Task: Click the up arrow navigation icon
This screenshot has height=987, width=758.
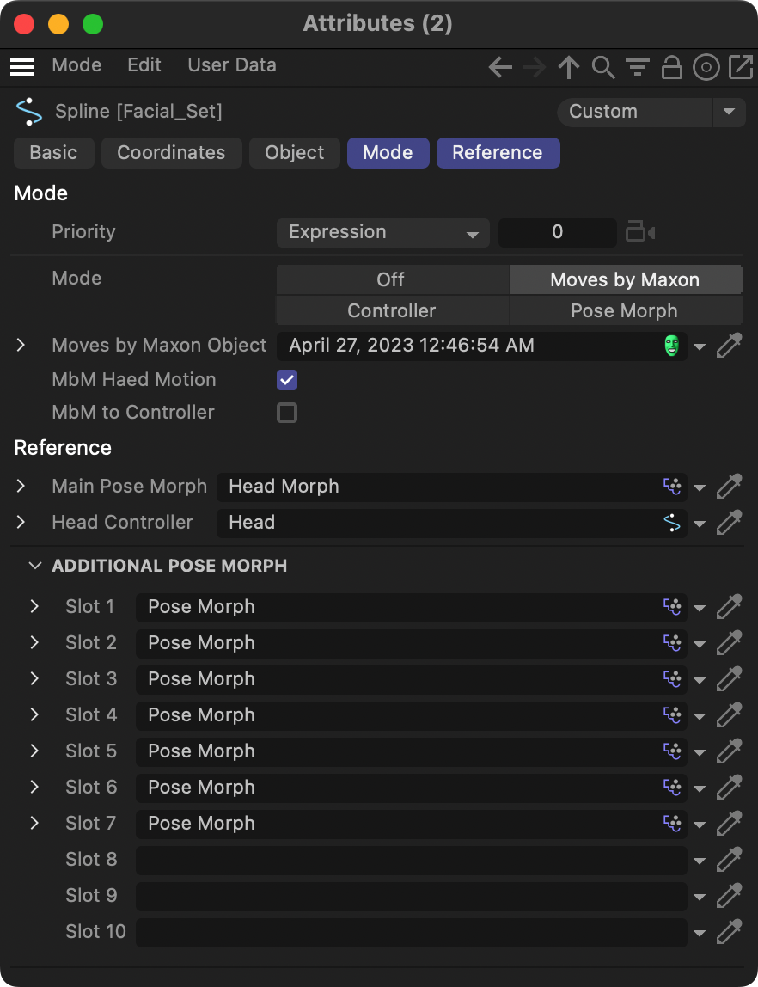Action: coord(568,67)
